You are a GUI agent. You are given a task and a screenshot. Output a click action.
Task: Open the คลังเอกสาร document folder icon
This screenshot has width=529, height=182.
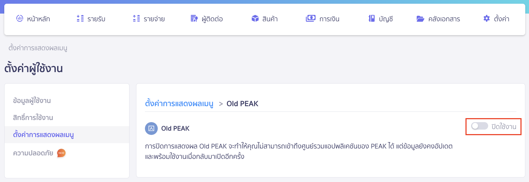[420, 18]
